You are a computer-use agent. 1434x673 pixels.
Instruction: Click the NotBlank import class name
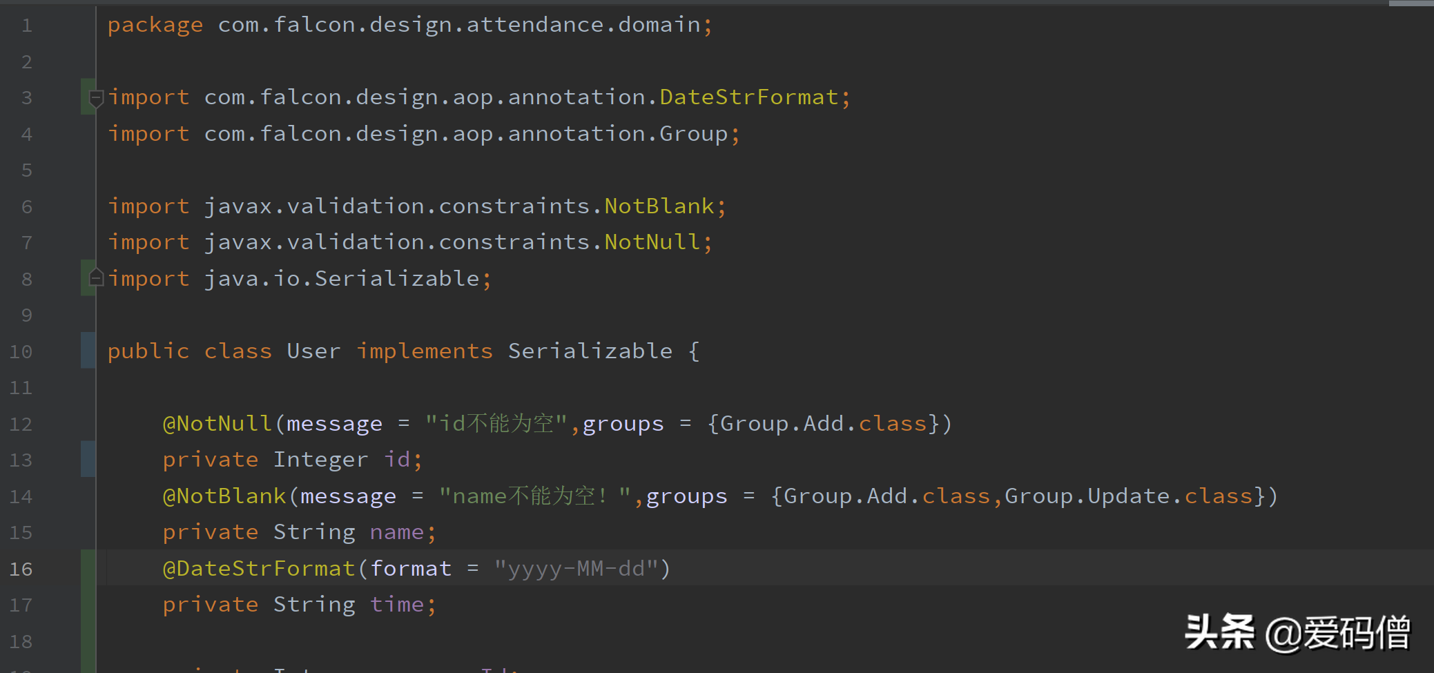pos(659,206)
